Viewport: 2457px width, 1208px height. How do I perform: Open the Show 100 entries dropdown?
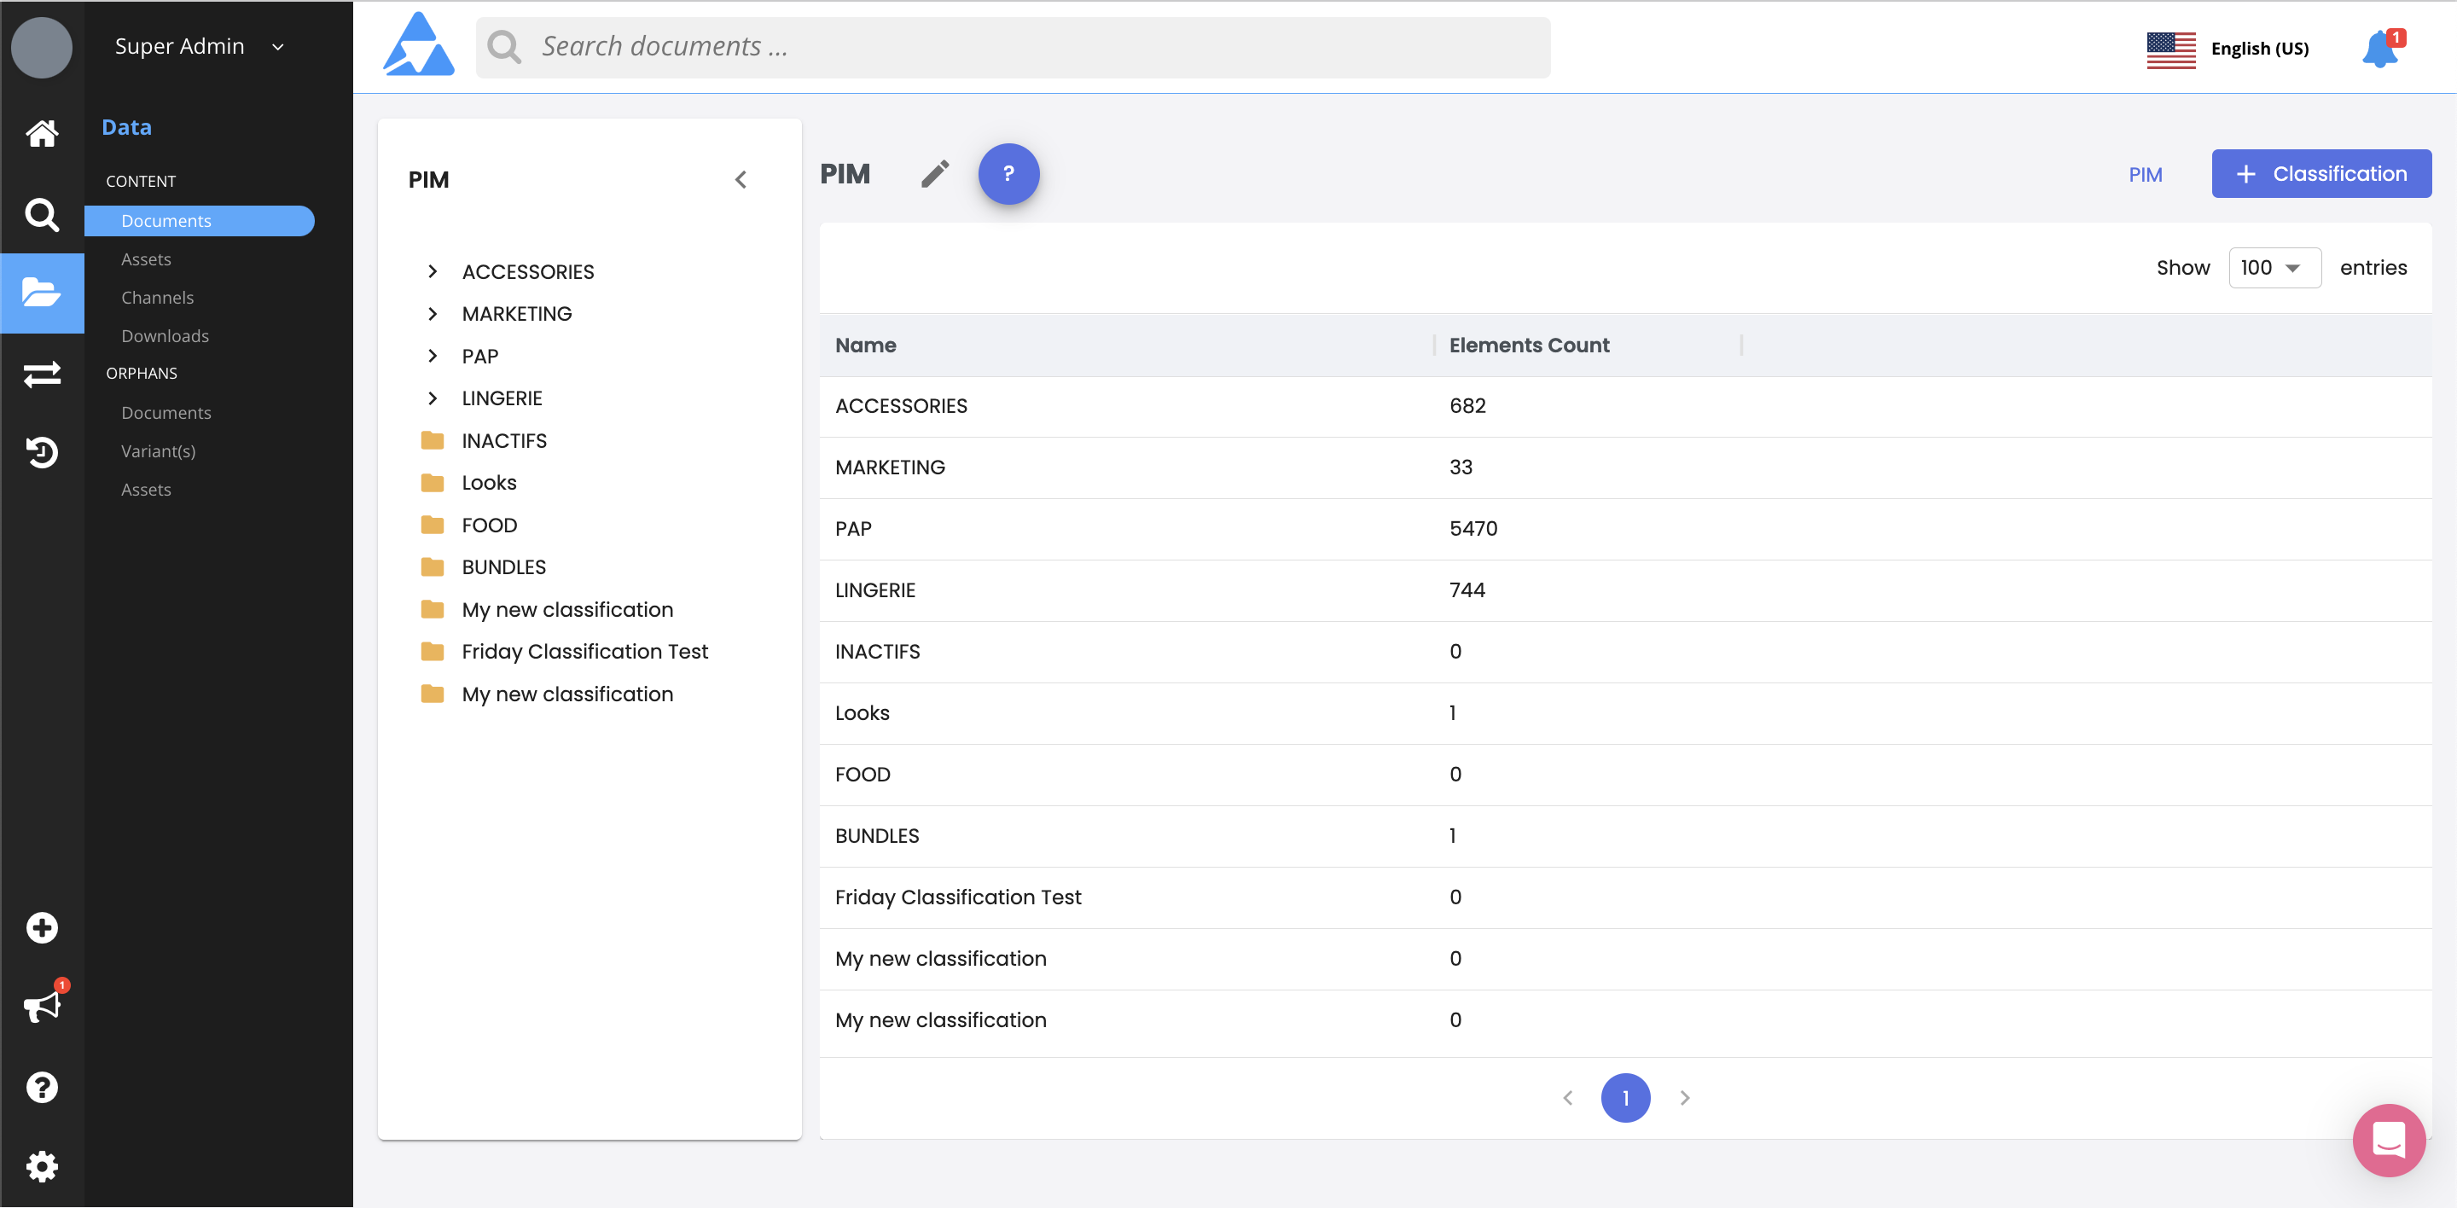pyautogui.click(x=2274, y=268)
